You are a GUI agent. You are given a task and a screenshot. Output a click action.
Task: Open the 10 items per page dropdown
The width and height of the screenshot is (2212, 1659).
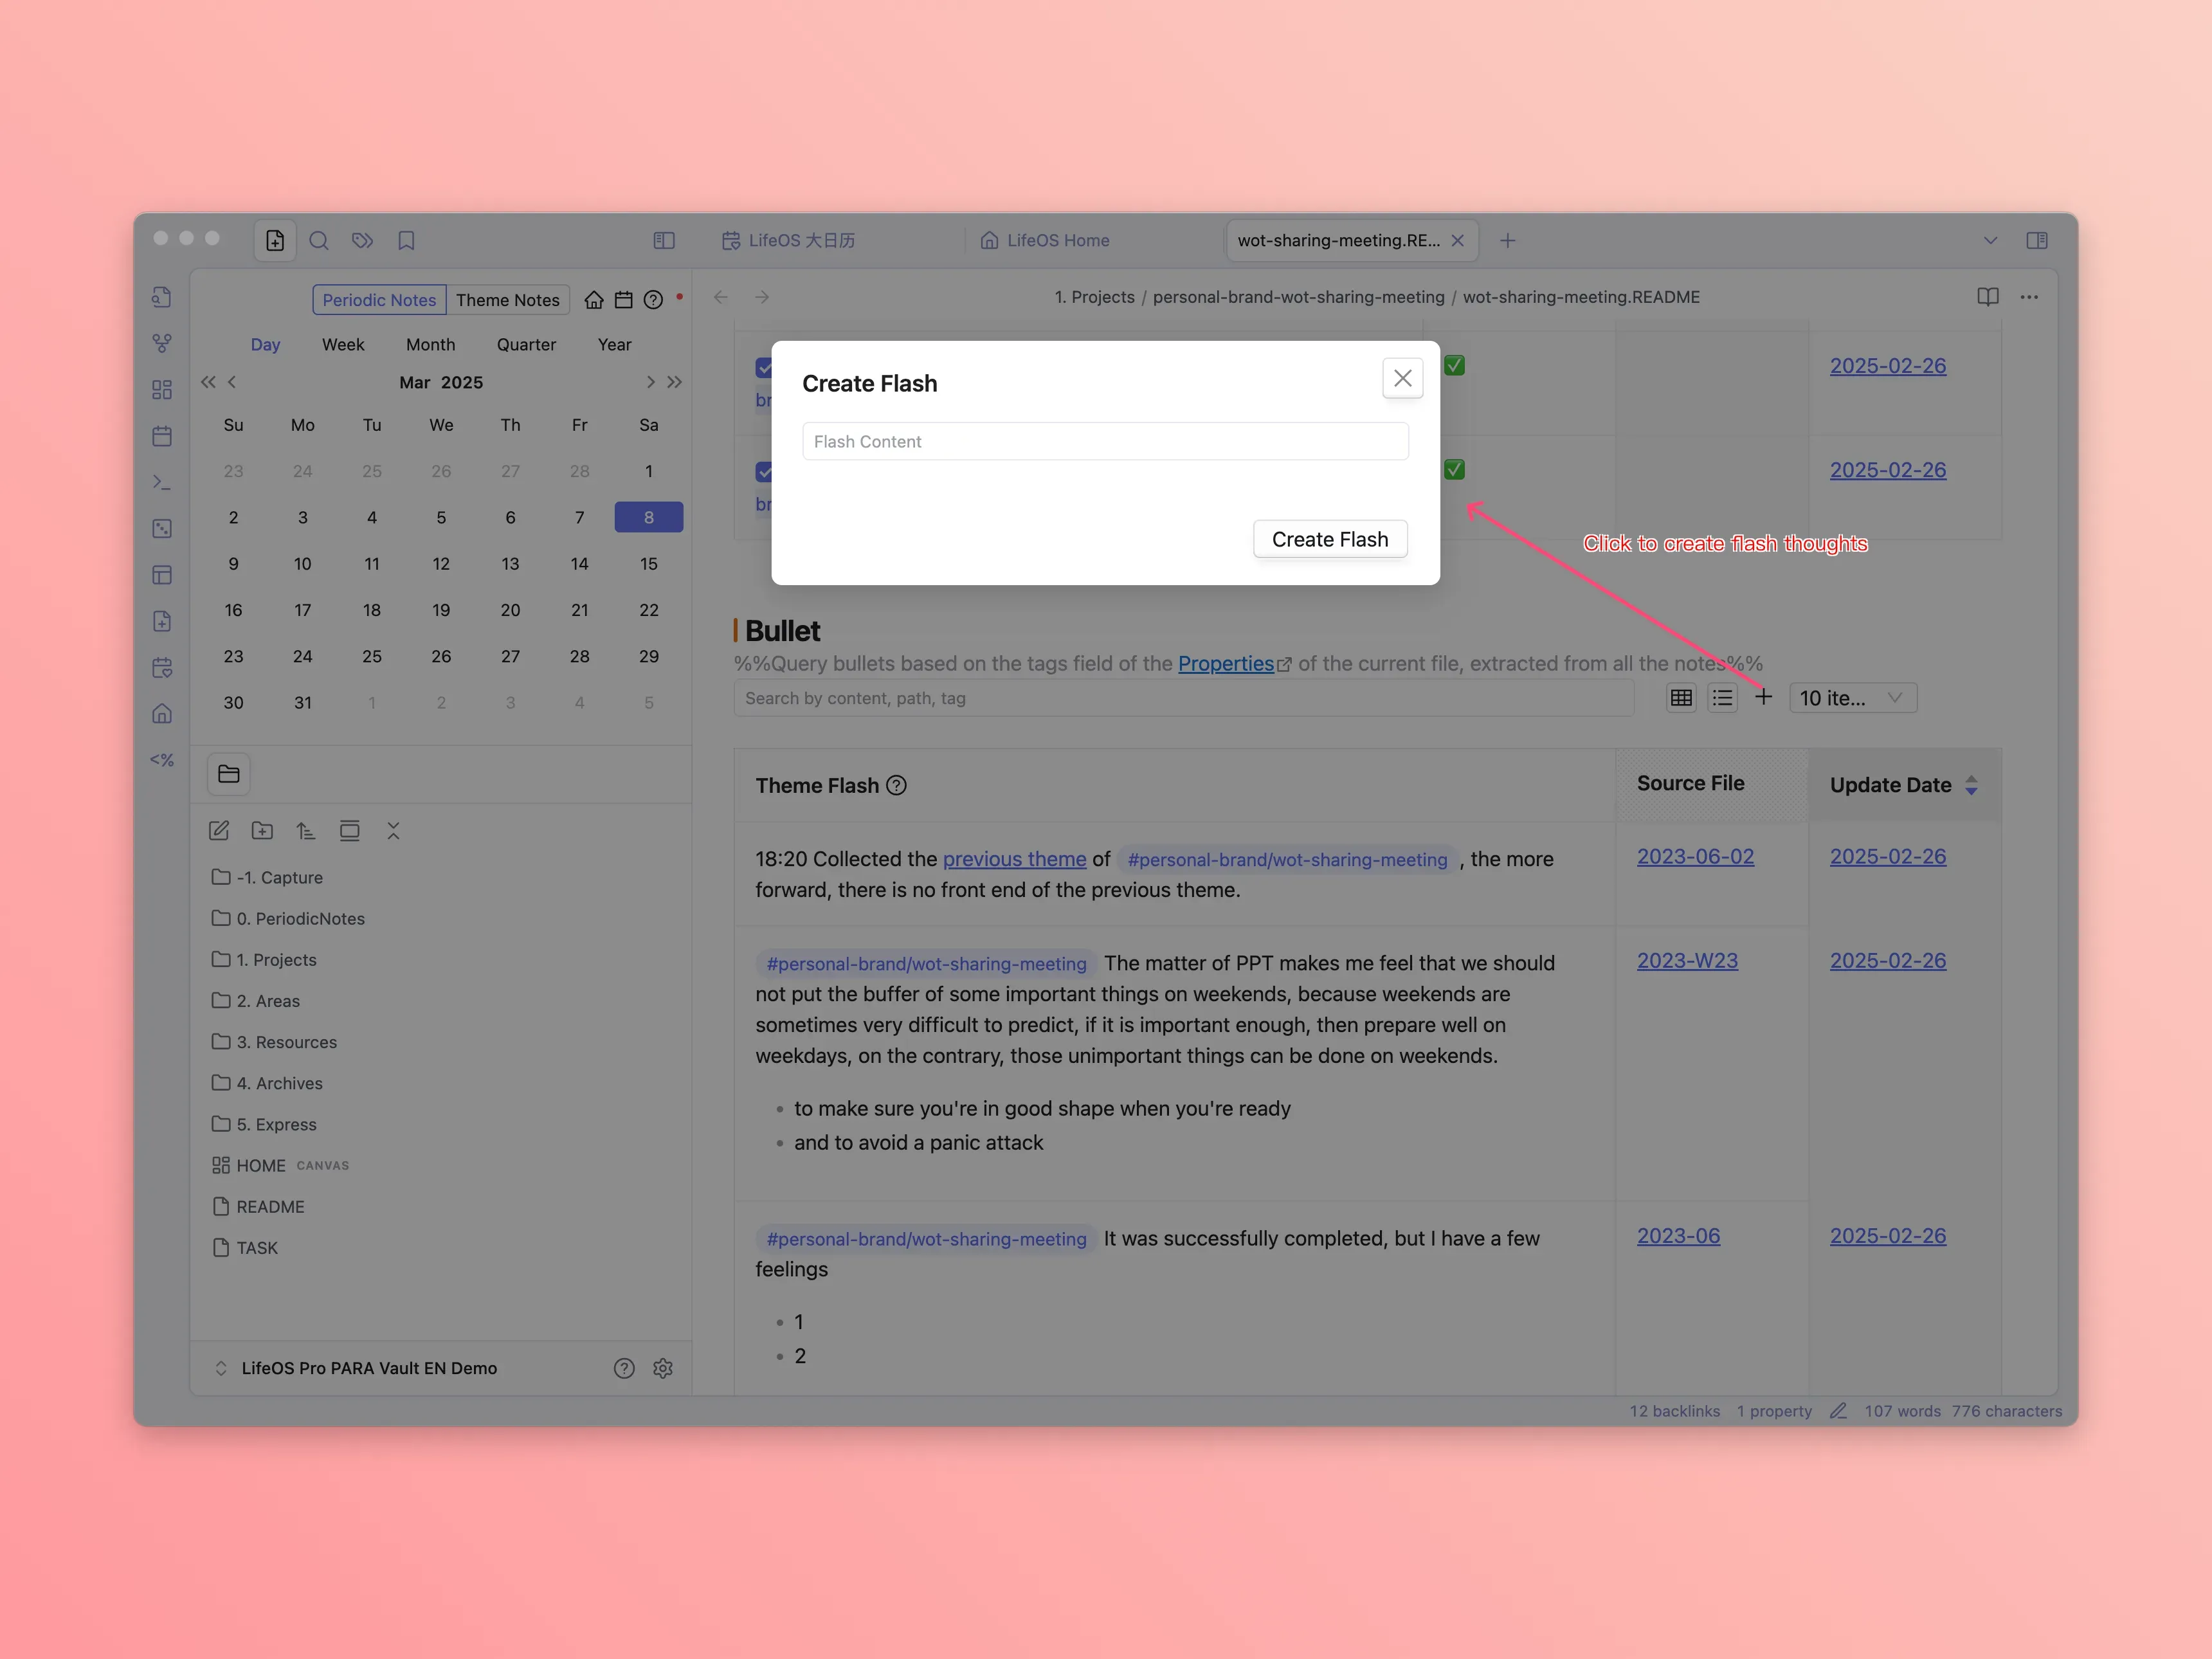tap(1851, 698)
